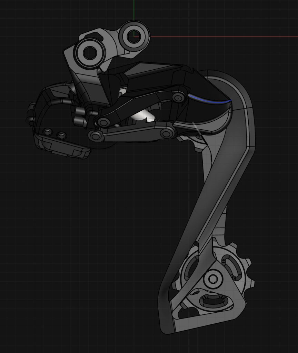Click the upper mounting bolt hex socket
298x353 pixels.
coord(135,35)
